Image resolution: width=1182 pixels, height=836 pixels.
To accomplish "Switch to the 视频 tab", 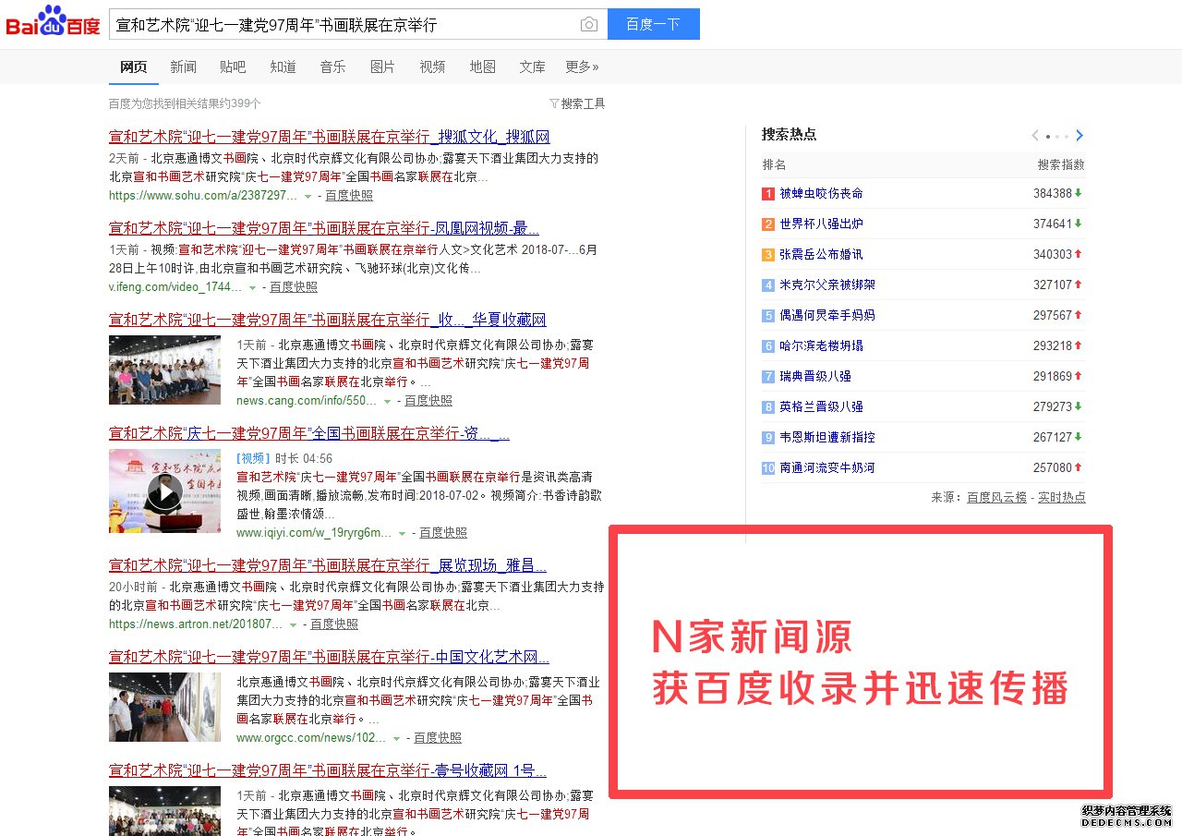I will [x=432, y=67].
